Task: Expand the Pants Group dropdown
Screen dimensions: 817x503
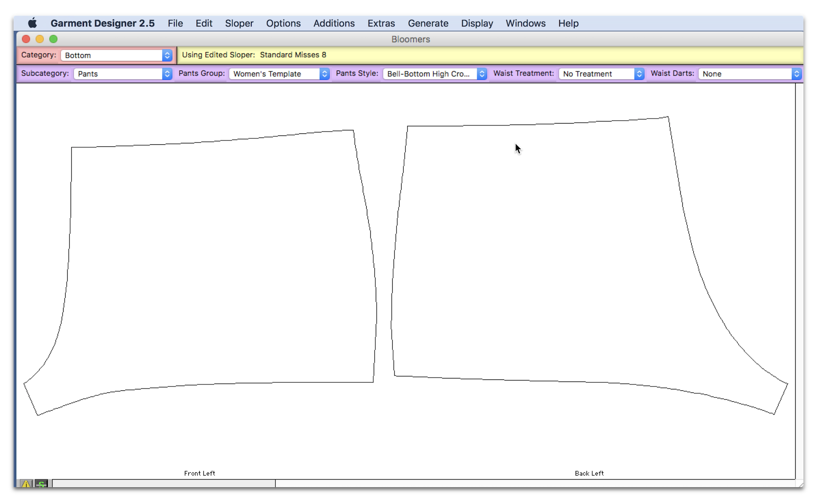Action: (325, 73)
